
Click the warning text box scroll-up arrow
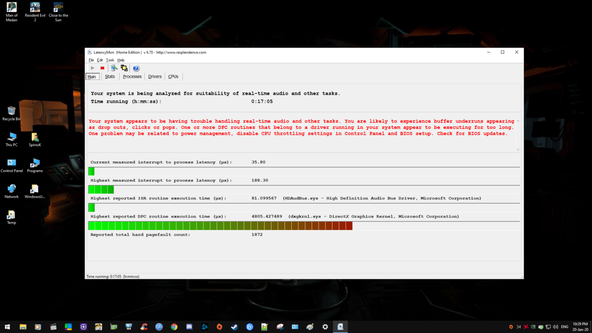click(518, 121)
